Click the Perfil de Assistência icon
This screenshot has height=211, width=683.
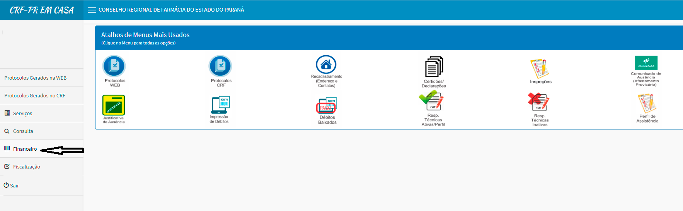(x=647, y=103)
